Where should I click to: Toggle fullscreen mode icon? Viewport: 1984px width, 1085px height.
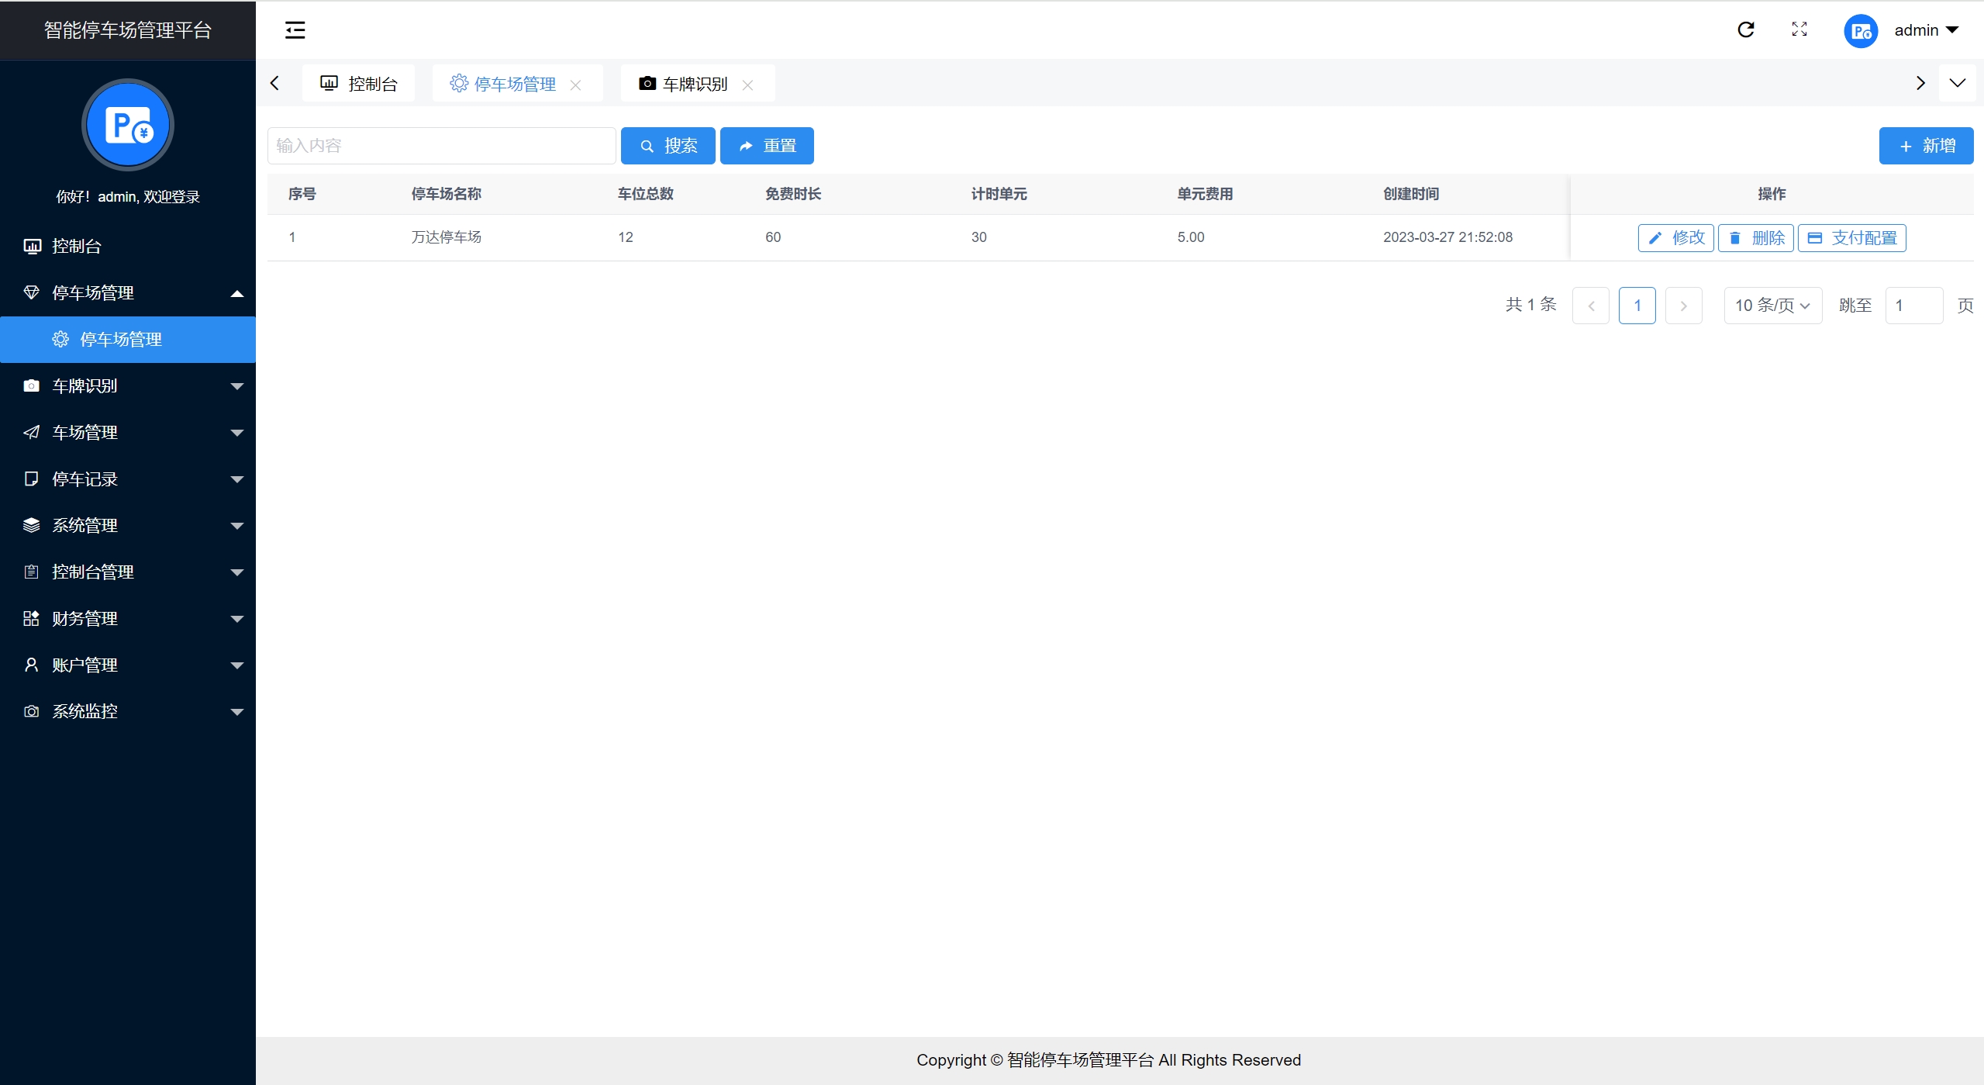(x=1799, y=29)
